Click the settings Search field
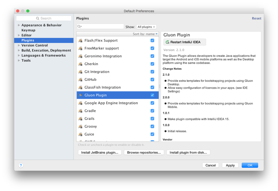 tap(44, 18)
